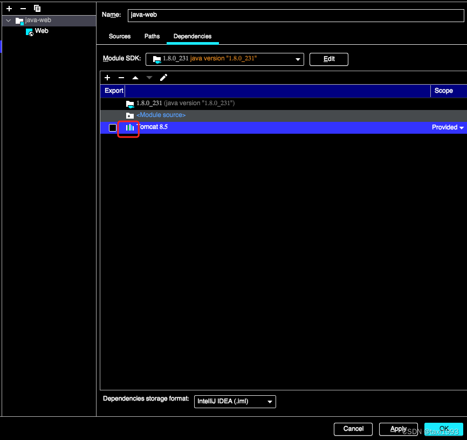Viewport: 467px width, 440px height.
Task: Click the Tomcat 8.5 library icon
Action: 128,127
